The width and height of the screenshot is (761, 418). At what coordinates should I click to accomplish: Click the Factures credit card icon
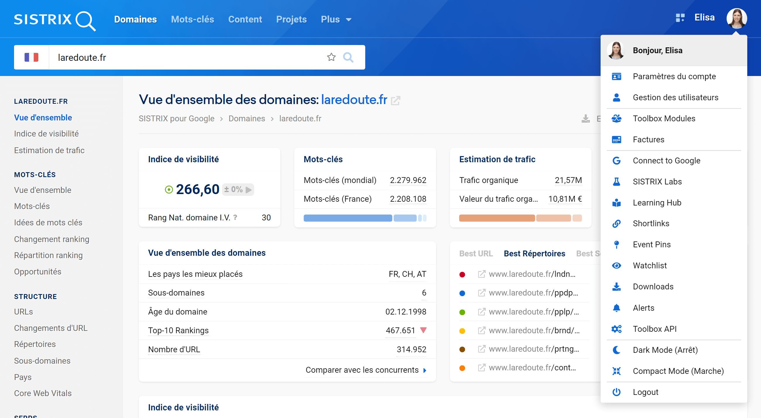tap(616, 139)
